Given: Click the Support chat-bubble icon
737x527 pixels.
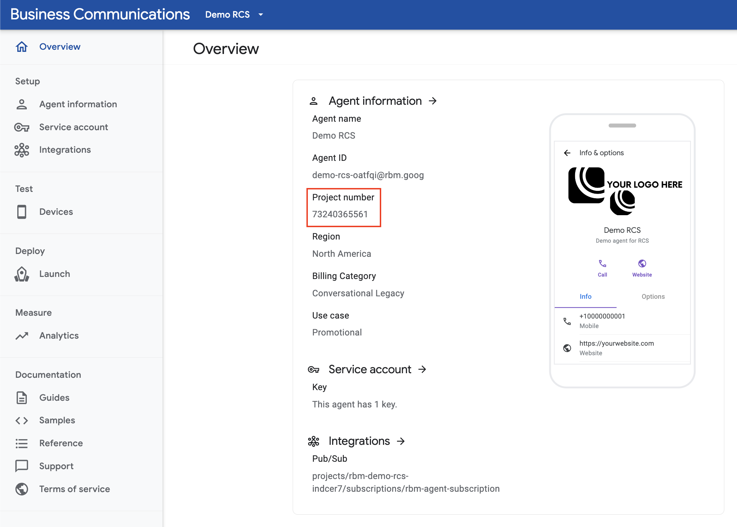Looking at the screenshot, I should click(x=22, y=466).
